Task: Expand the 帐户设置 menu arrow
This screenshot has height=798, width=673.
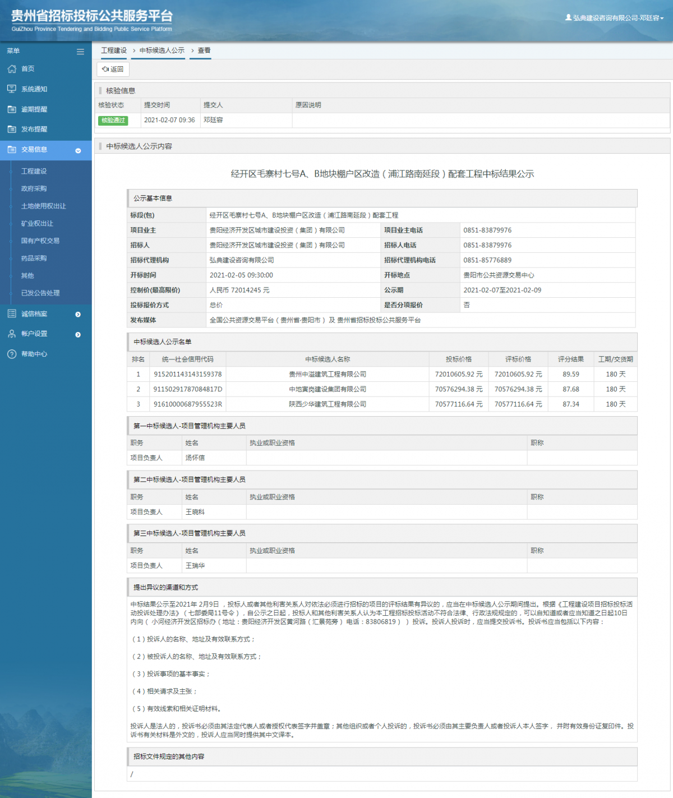Action: pos(78,334)
